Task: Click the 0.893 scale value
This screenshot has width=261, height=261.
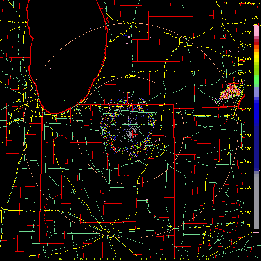Action: click(246, 58)
